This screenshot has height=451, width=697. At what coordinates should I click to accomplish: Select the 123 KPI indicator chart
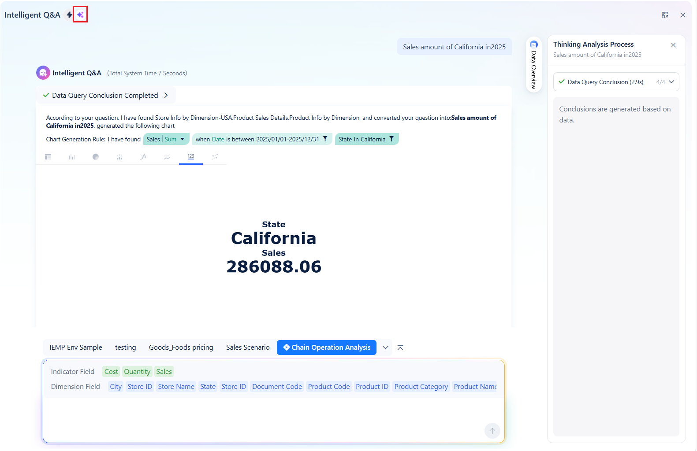point(191,157)
